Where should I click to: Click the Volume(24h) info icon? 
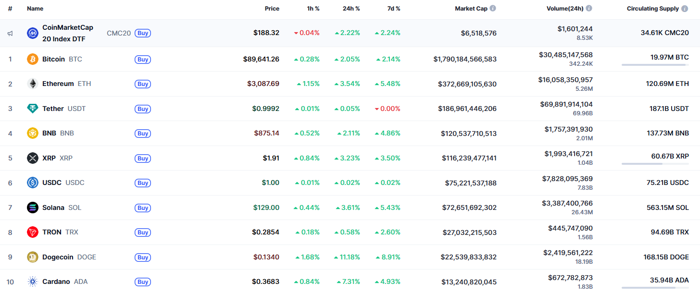click(x=589, y=9)
